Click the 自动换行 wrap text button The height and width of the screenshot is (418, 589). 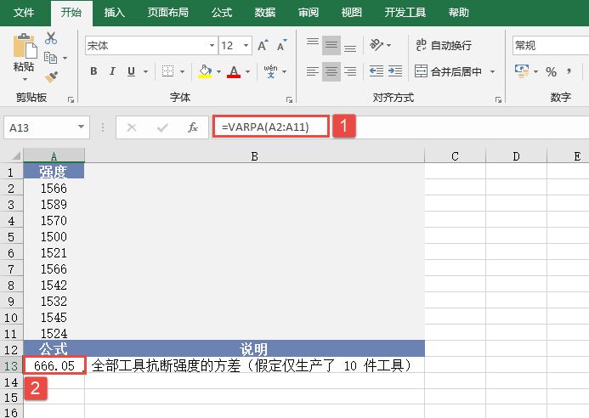443,45
